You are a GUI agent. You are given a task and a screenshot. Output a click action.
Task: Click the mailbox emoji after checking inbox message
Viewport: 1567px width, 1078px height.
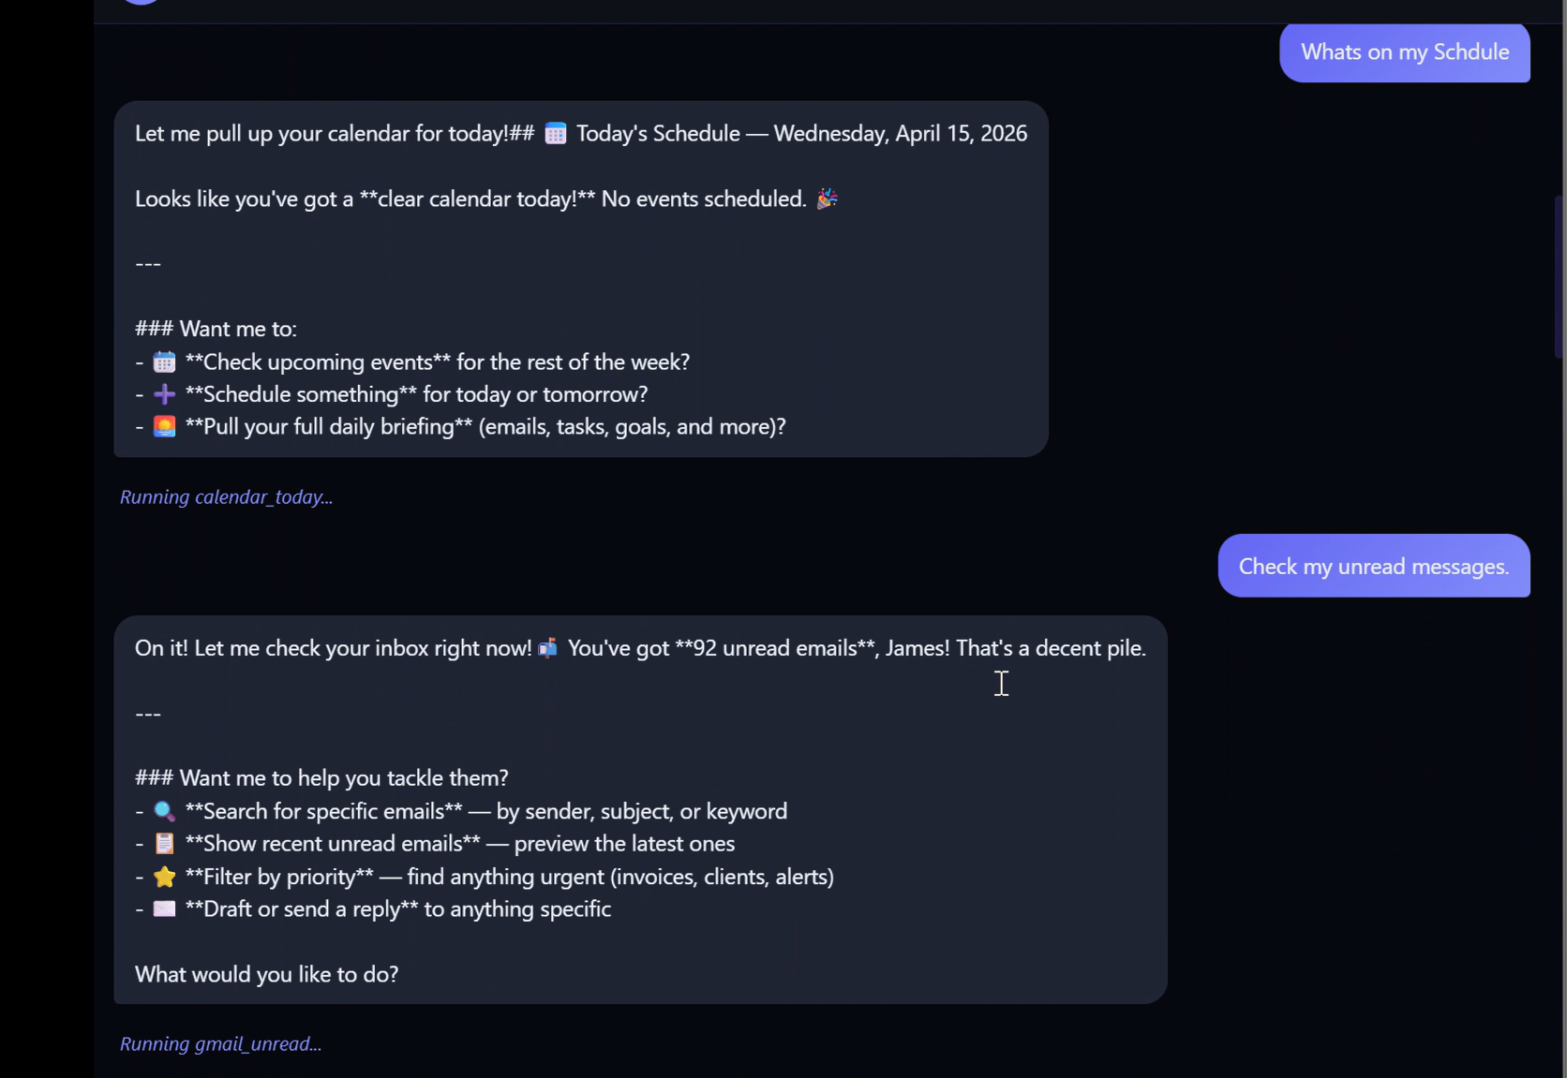(547, 647)
